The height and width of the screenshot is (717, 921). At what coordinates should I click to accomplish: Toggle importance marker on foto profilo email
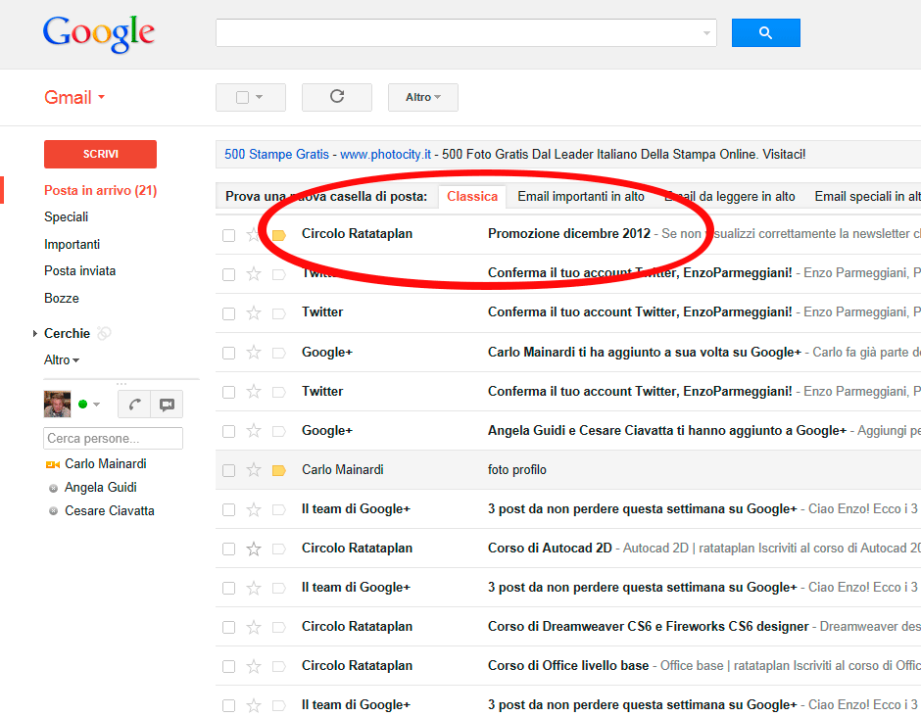279,470
